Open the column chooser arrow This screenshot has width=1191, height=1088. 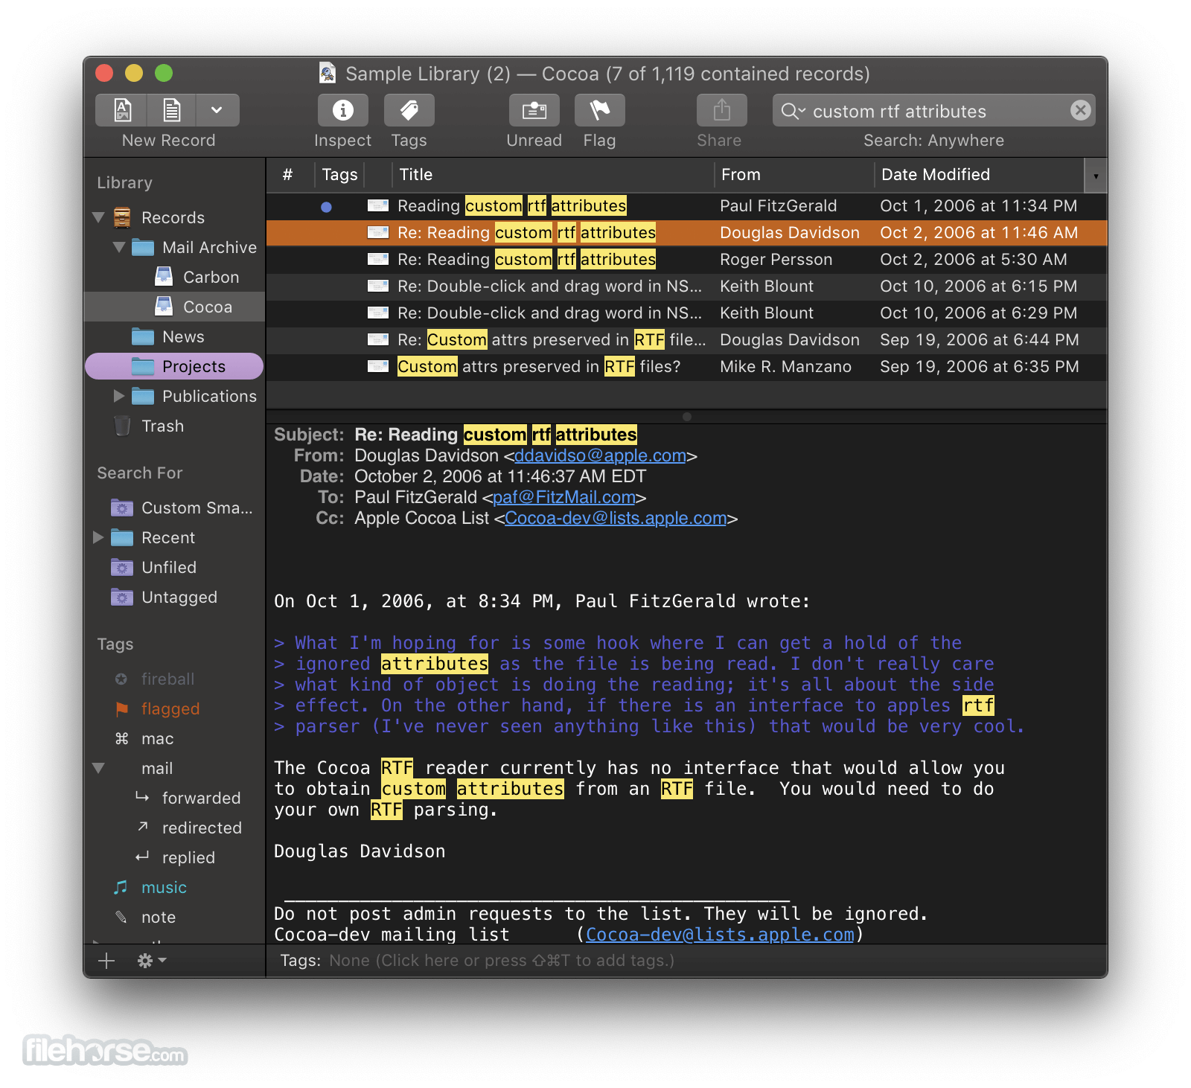(1096, 176)
